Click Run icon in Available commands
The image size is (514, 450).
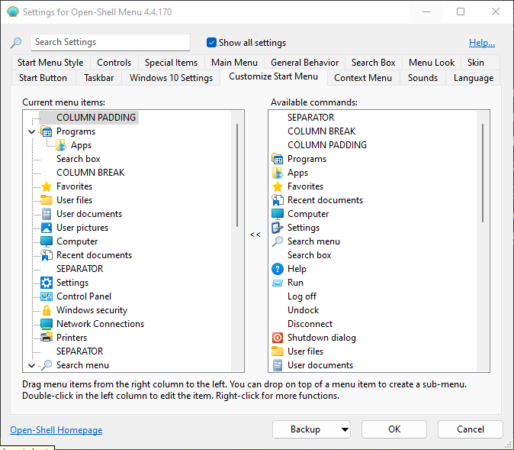pos(278,283)
